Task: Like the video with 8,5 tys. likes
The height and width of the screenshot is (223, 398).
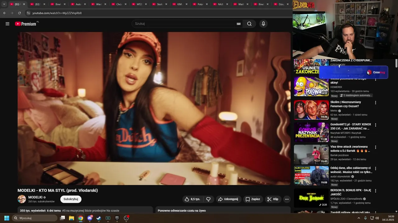Action: click(x=193, y=199)
